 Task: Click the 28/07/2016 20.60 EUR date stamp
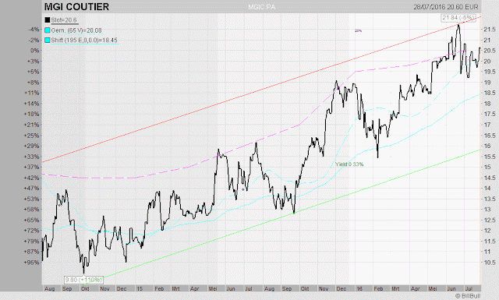[446, 7]
